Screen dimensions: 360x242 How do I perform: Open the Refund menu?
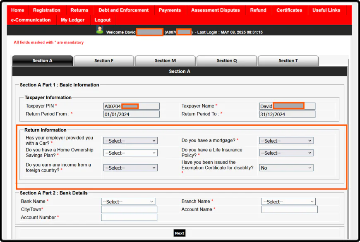point(258,10)
